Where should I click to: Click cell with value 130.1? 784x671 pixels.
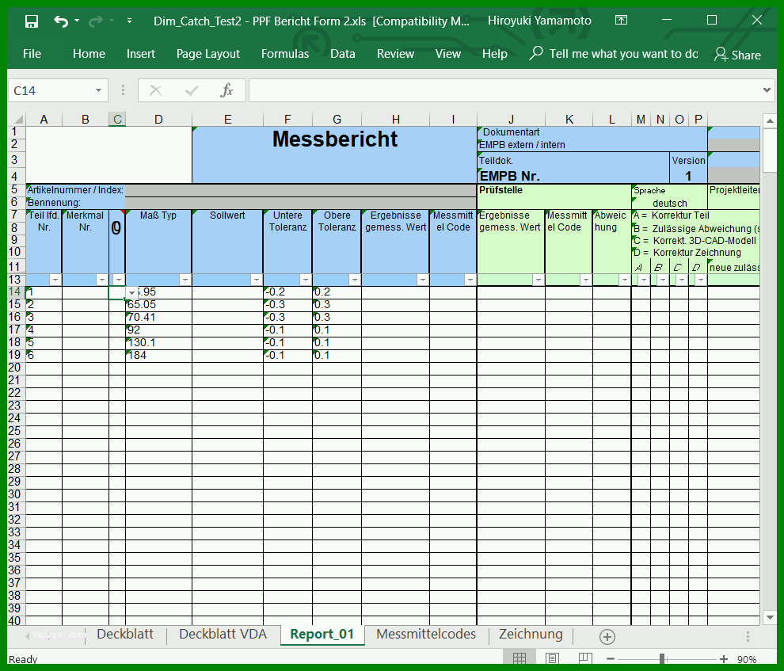(x=158, y=342)
